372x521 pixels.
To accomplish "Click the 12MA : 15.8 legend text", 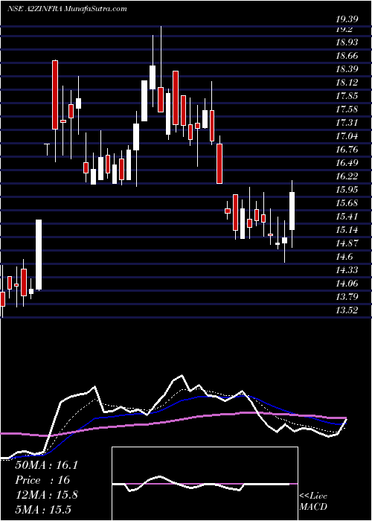I will click(46, 495).
